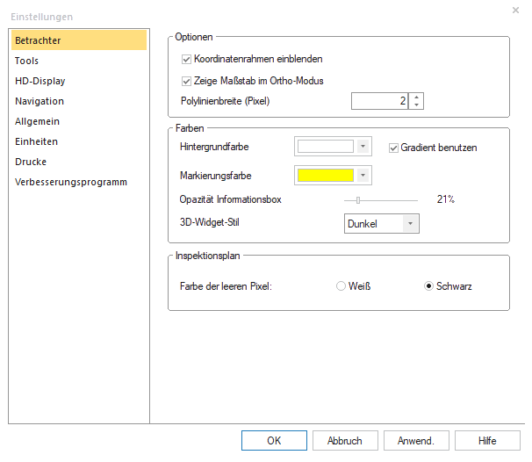The height and width of the screenshot is (462, 532).
Task: Increase Polylinienbreite with the up arrow
Action: click(x=416, y=97)
